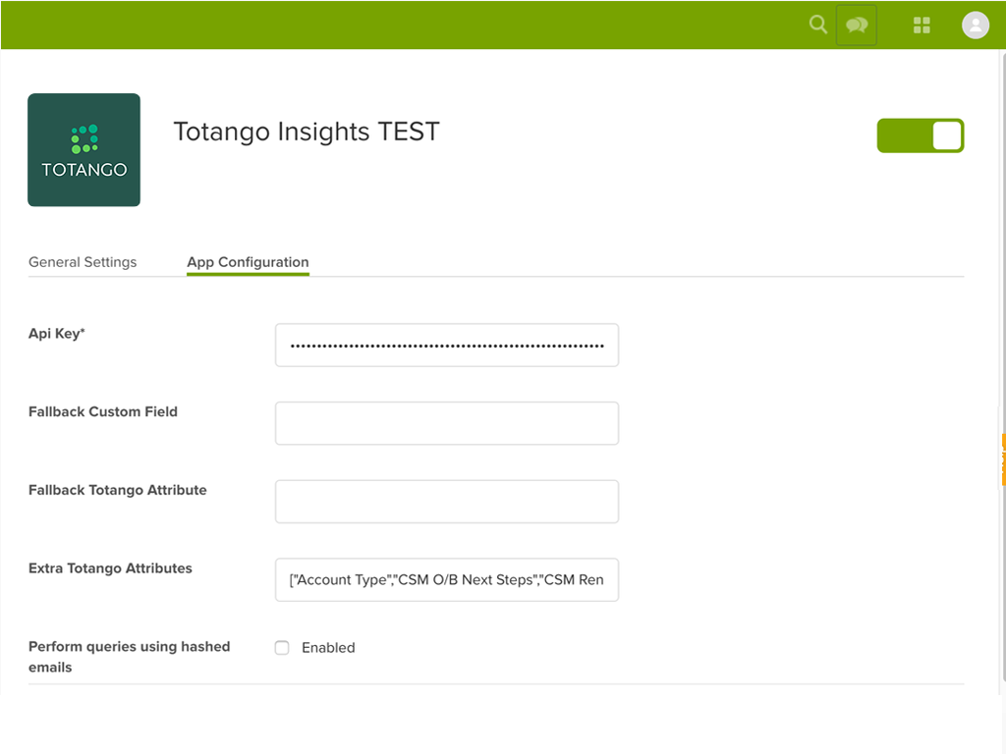Click the "Fallback Custom Field" label text
Screen dimensions: 1006x754
click(103, 412)
